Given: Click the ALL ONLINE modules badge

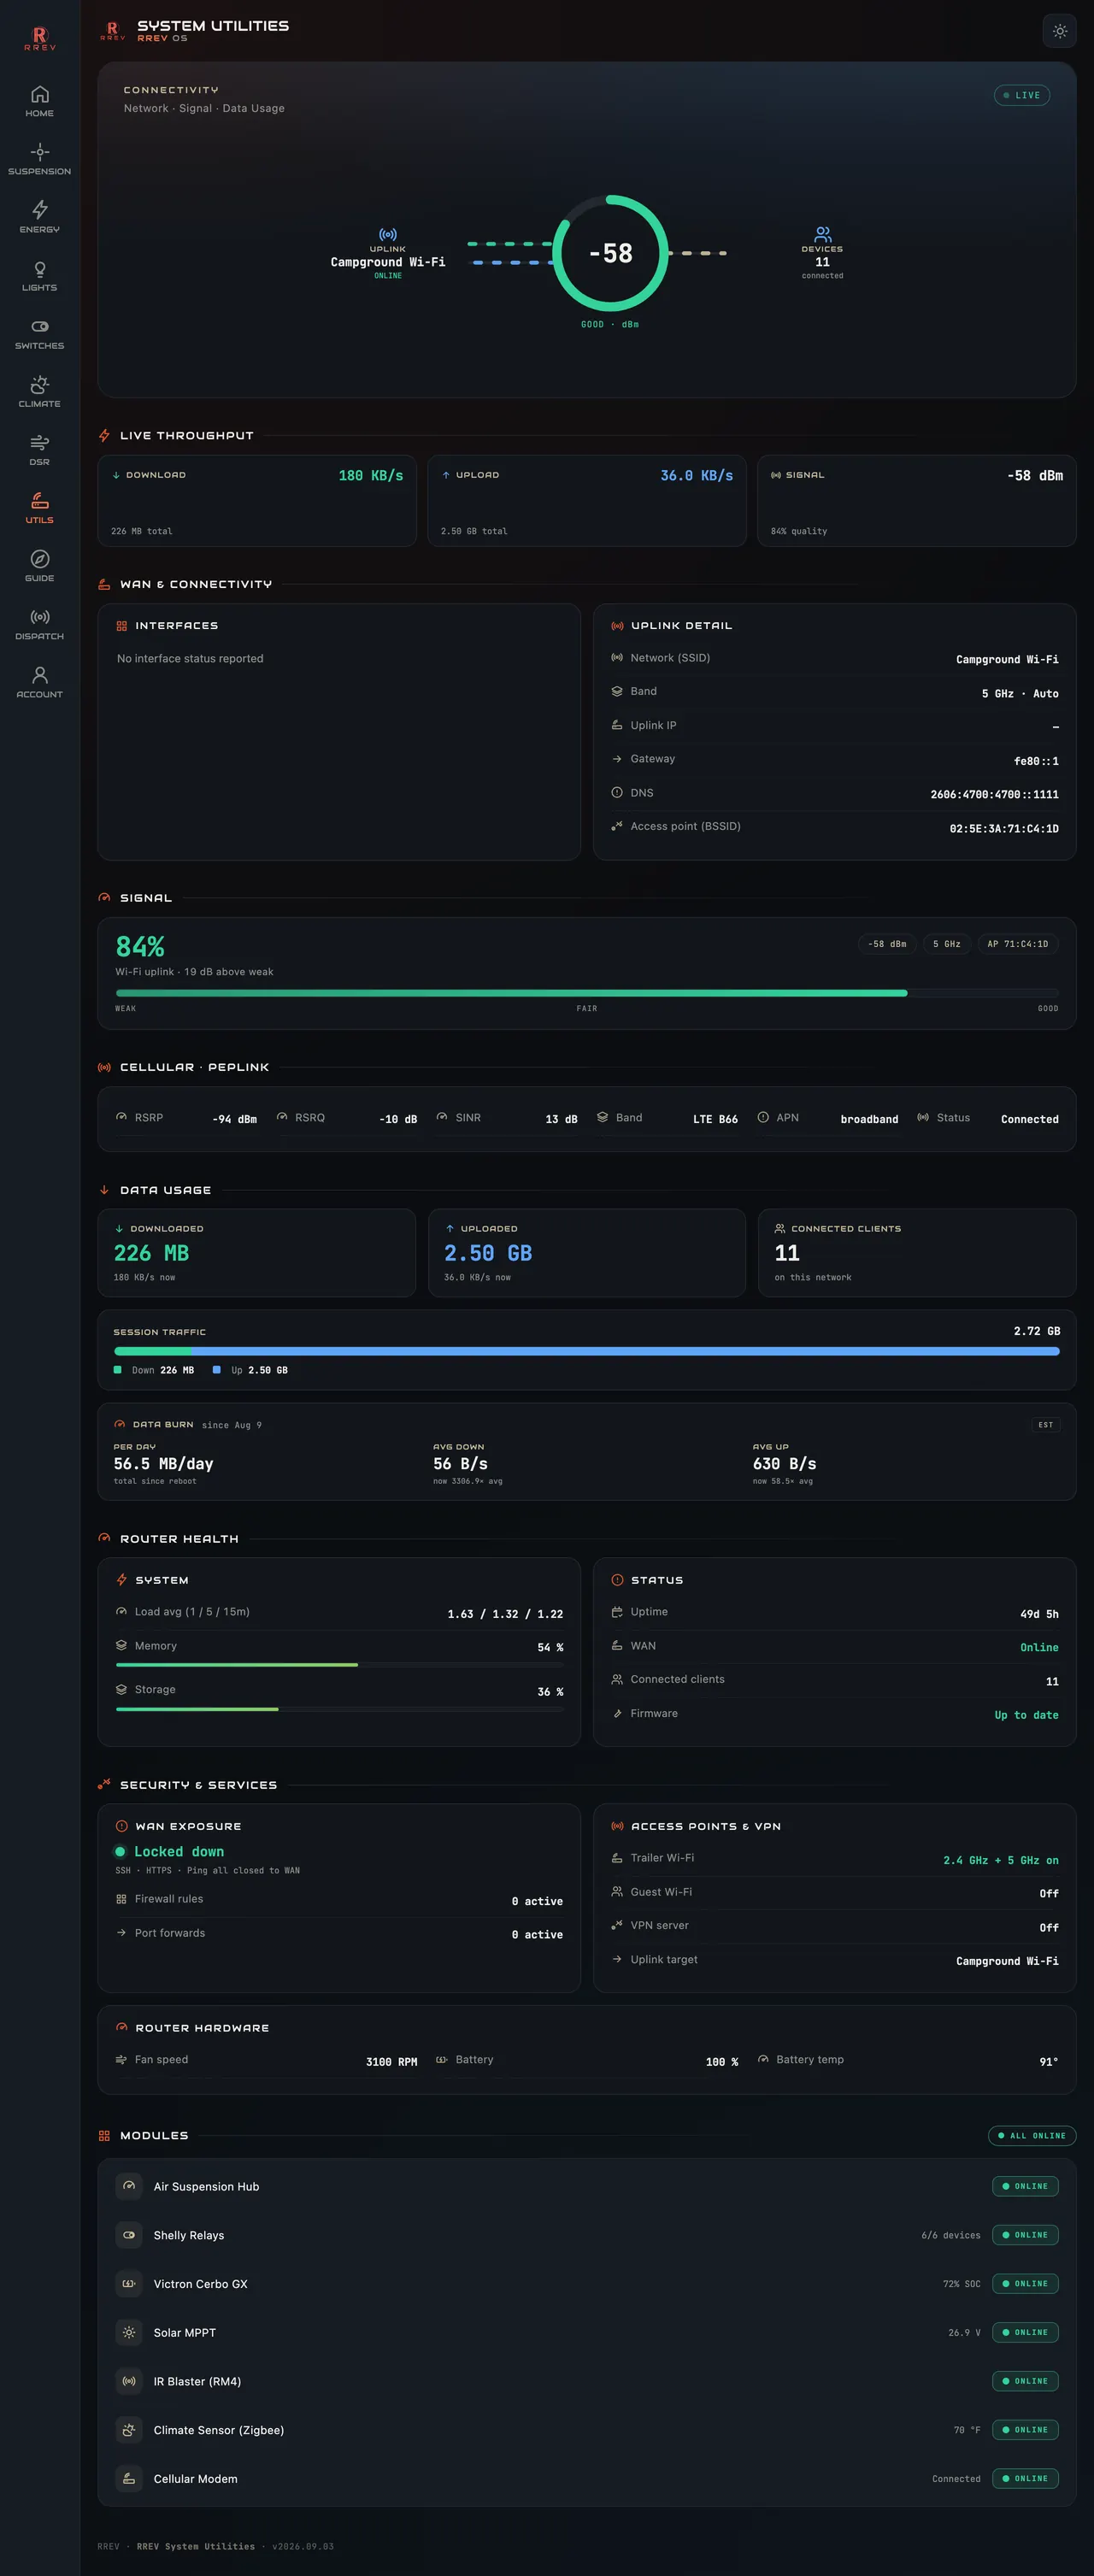Looking at the screenshot, I should 1032,2135.
